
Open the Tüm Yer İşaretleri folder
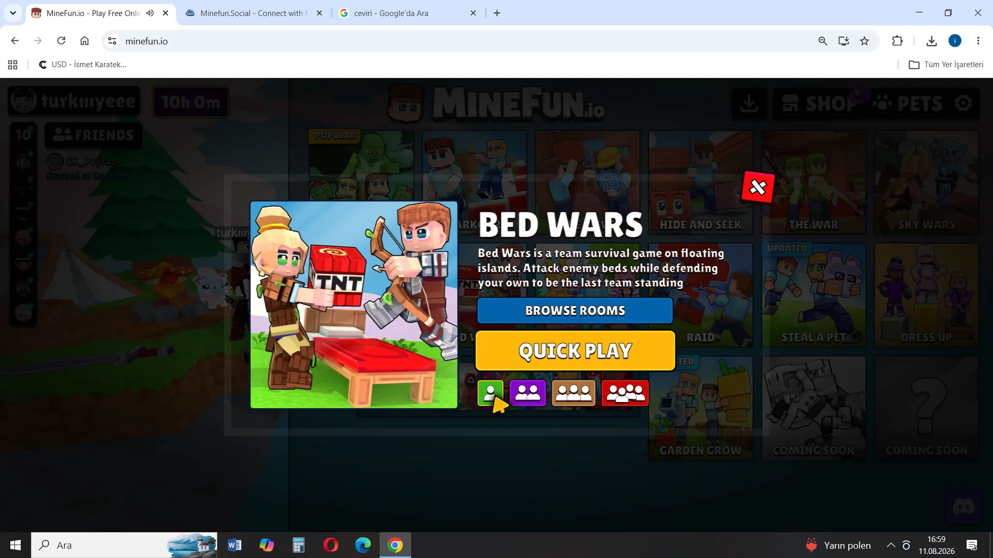pyautogui.click(x=946, y=65)
